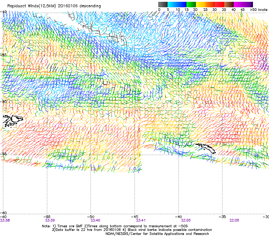The image size is (269, 236).
Task: Click the ">50 knots" legend label
Action: point(258,10)
